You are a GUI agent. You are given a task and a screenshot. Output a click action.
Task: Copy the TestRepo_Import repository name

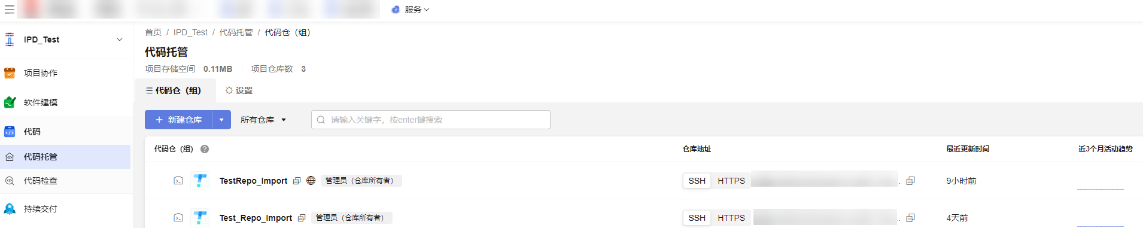tap(297, 181)
